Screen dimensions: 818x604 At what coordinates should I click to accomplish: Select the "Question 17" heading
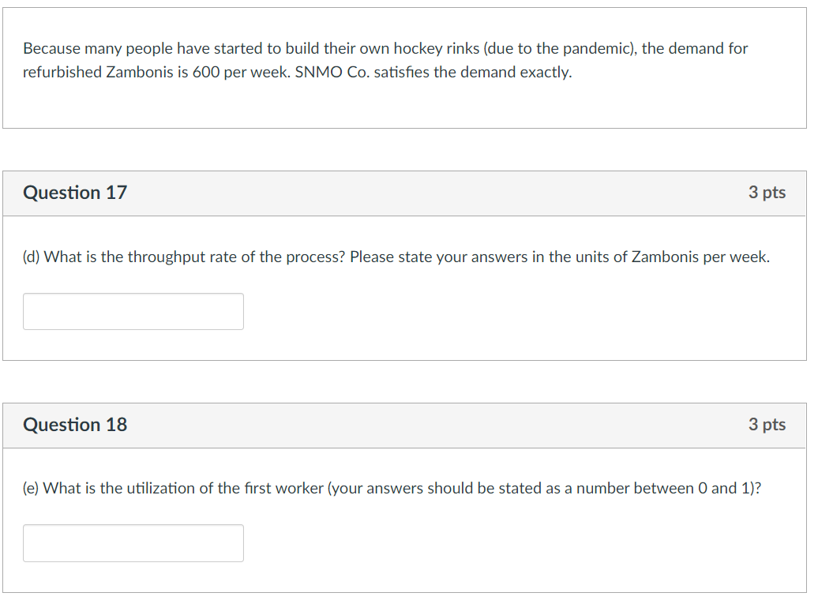point(75,193)
